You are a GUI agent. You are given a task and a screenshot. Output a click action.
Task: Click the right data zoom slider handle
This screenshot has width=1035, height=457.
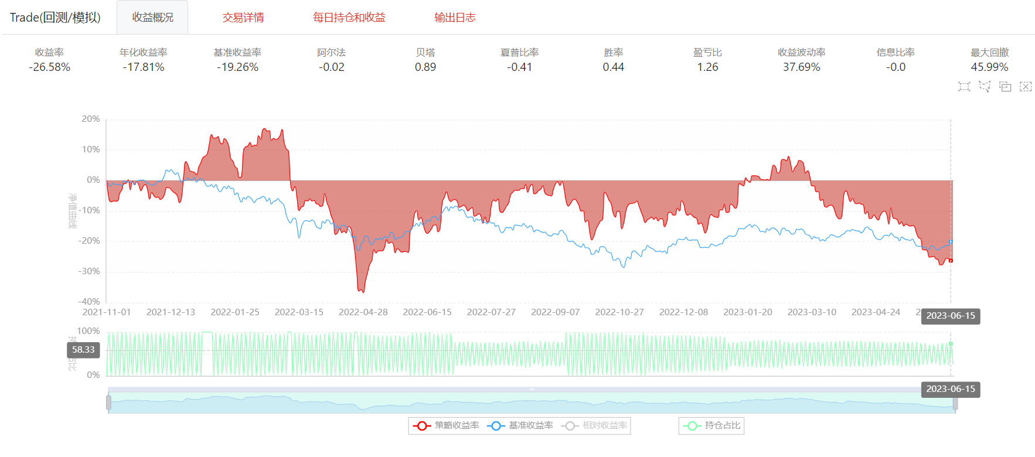click(955, 403)
